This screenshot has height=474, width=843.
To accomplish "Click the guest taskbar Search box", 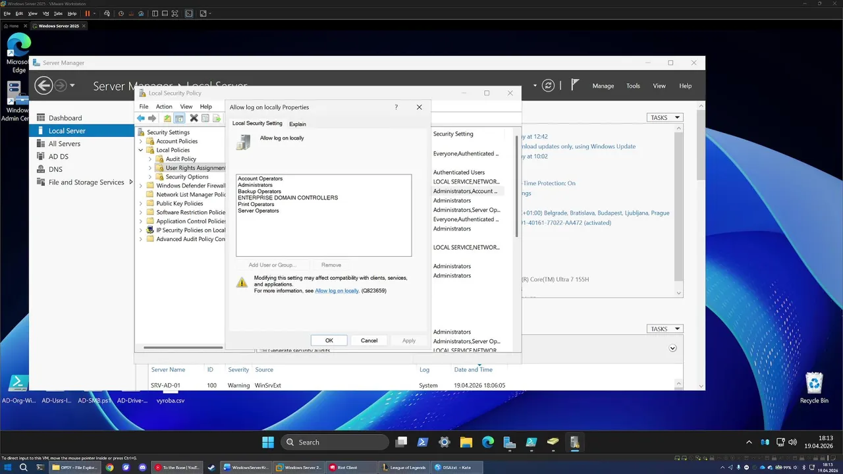I will 335,442.
